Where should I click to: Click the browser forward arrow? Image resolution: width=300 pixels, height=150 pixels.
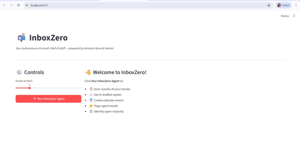click(x=11, y=5)
